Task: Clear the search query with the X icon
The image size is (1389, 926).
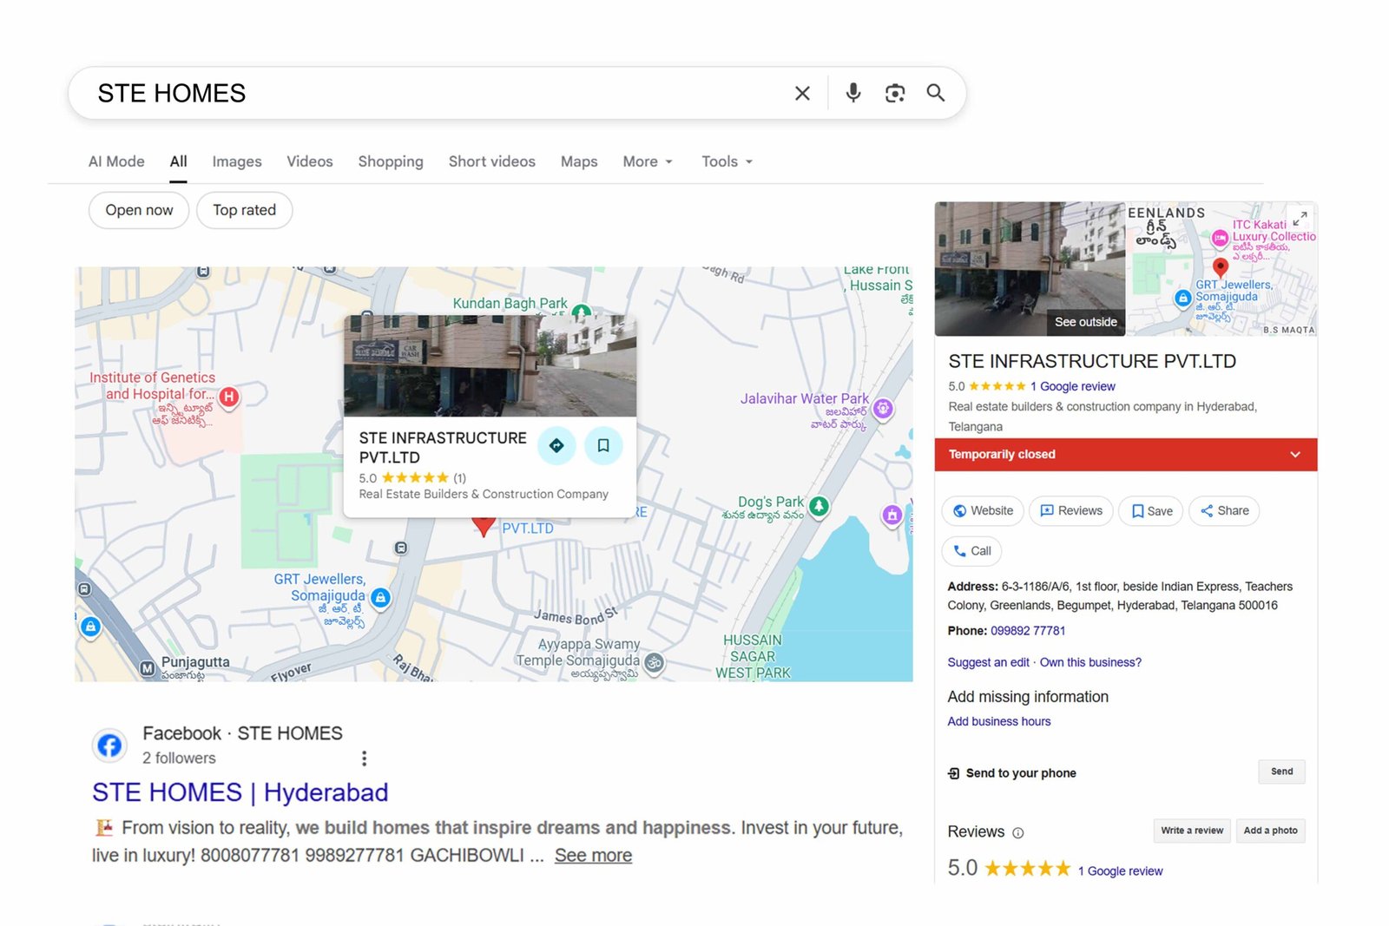Action: [802, 93]
